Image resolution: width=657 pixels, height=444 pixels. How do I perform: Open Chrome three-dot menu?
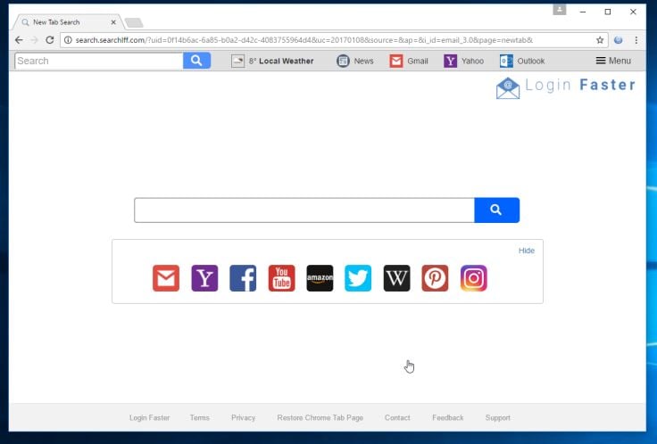(636, 40)
